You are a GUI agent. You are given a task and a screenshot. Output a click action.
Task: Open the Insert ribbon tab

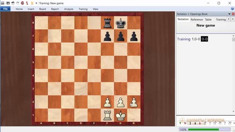click(x=31, y=9)
